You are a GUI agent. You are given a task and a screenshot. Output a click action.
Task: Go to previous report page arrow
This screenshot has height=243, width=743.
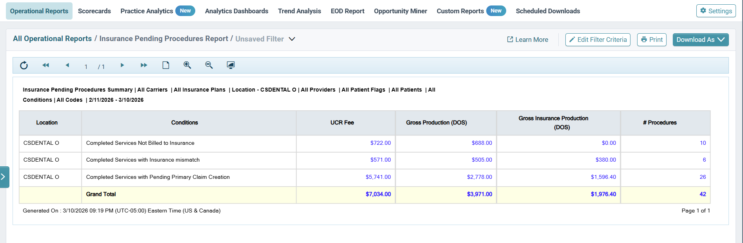67,65
